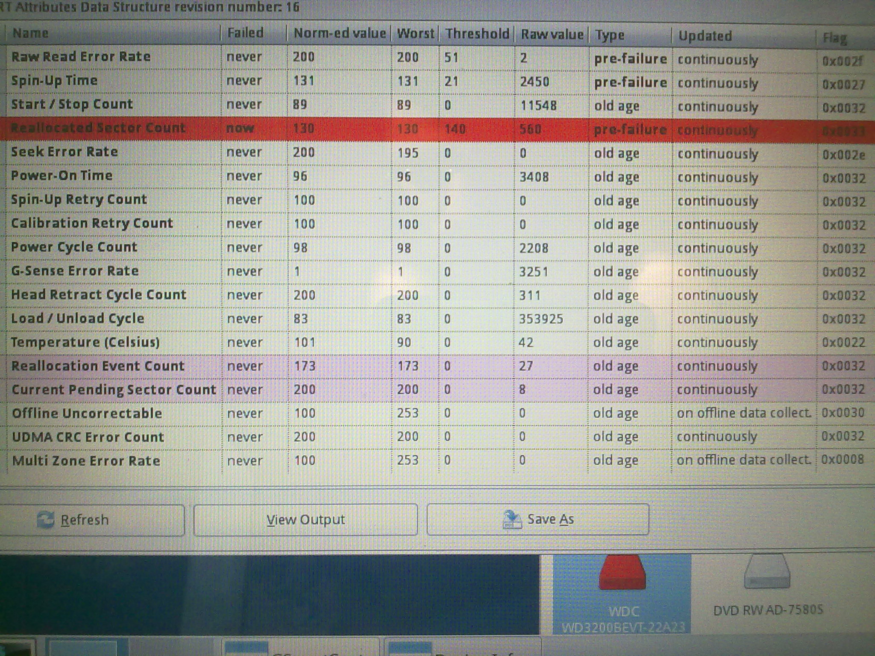Select the Multi Zone Error Rate row
The width and height of the screenshot is (875, 656).
coord(86,461)
